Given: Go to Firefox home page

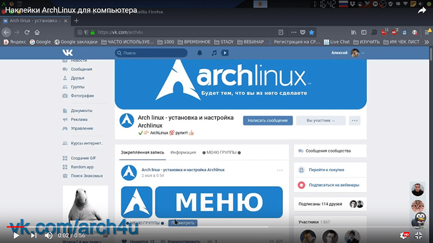Looking at the screenshot, I should [x=37, y=32].
